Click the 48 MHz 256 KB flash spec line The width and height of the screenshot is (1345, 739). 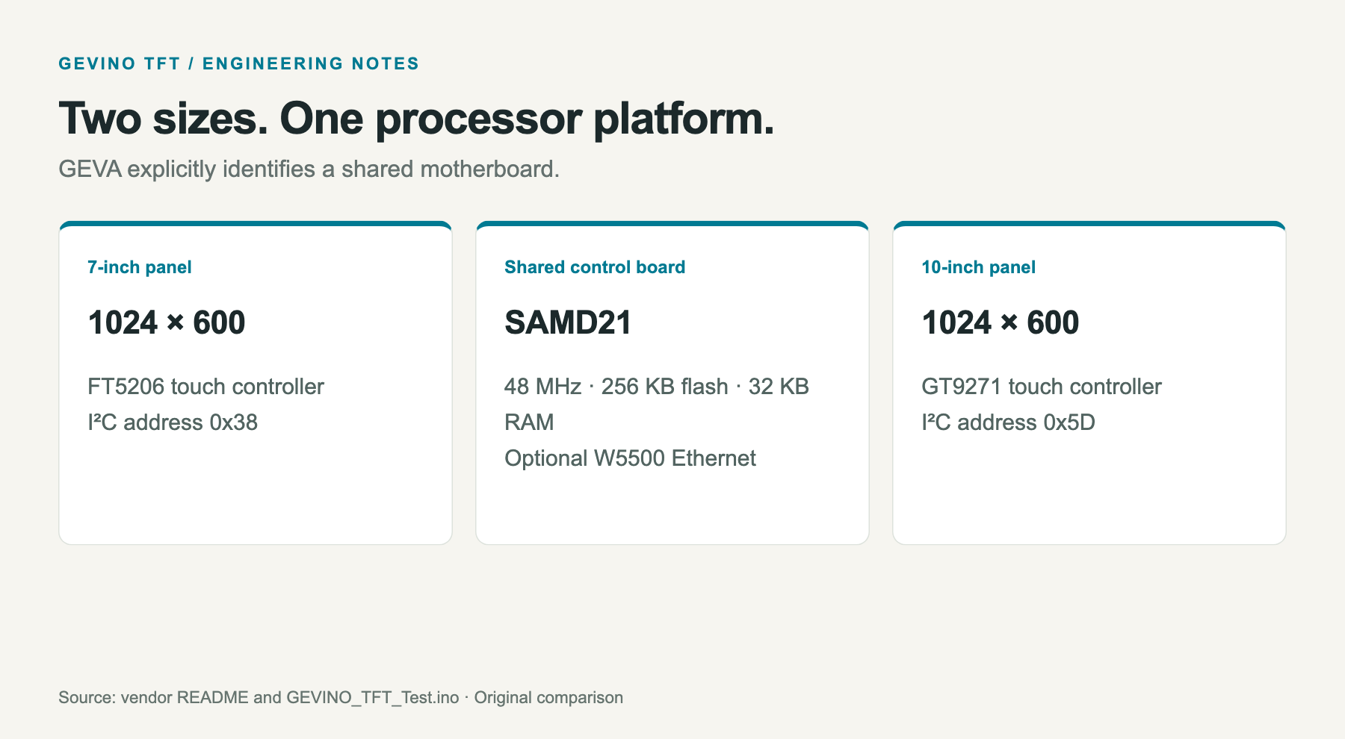coord(656,387)
